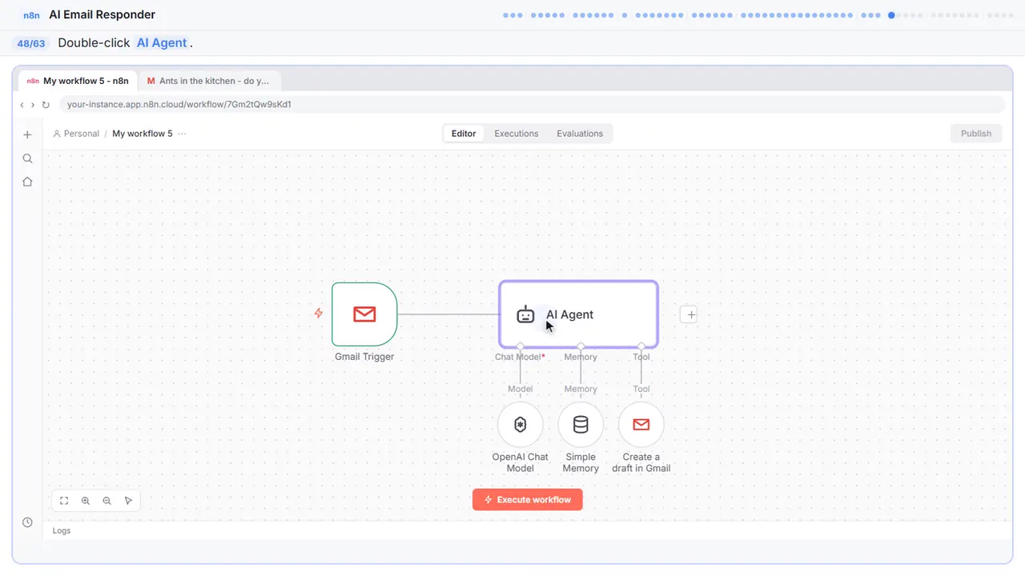This screenshot has height=576, width=1025.
Task: Zoom in on the canvas
Action: click(x=86, y=501)
